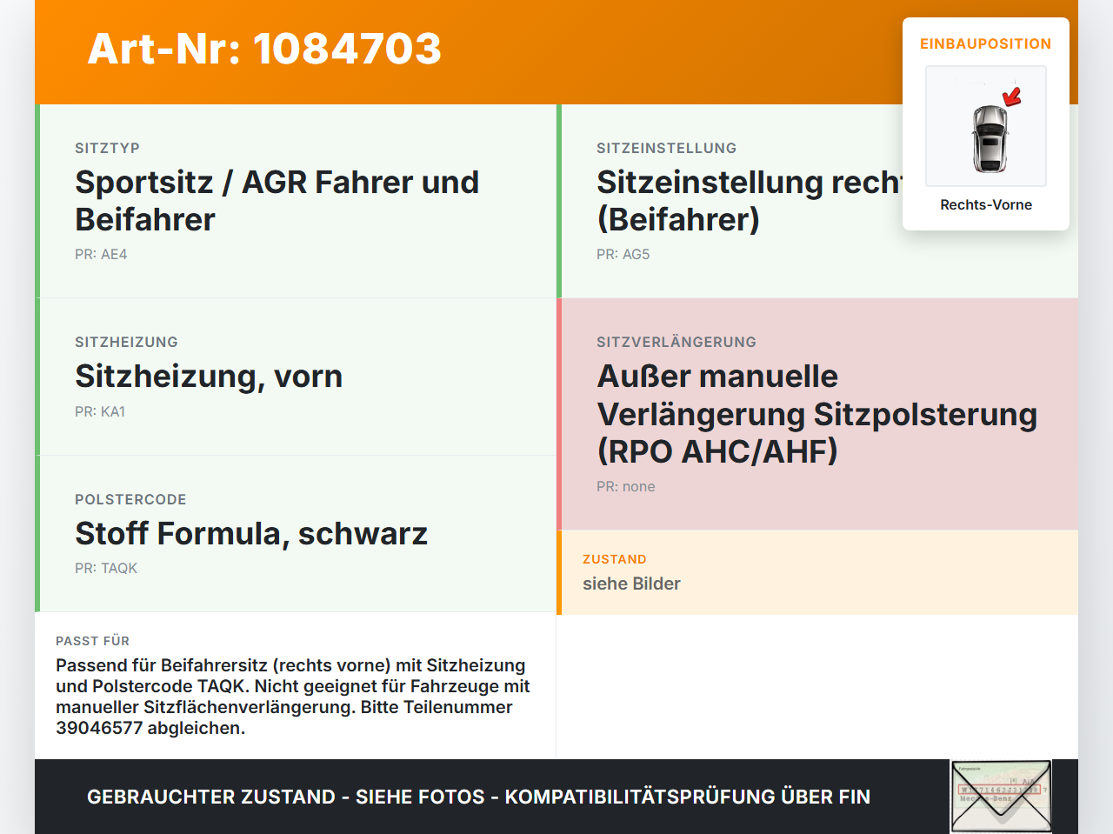
Task: Click the PR: KA1 code
Action: (100, 411)
